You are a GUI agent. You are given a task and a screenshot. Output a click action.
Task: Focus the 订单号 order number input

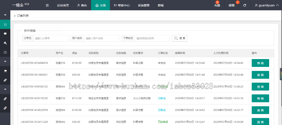tap(50, 38)
